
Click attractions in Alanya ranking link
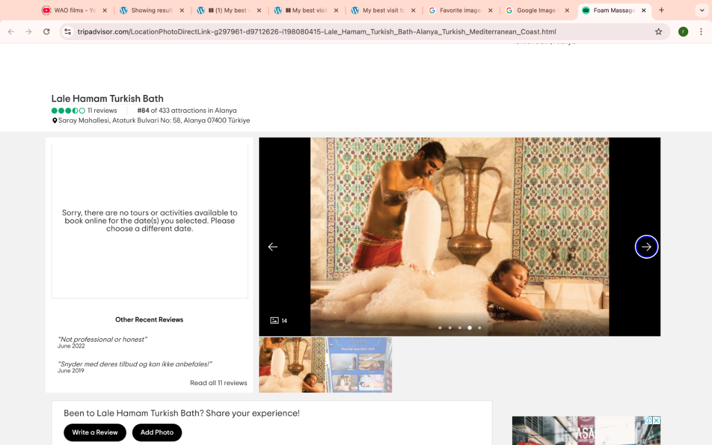coord(187,110)
